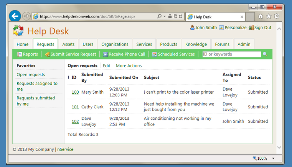
Task: Click subject "Air conditioning not working in my office"
Action: [178, 121]
